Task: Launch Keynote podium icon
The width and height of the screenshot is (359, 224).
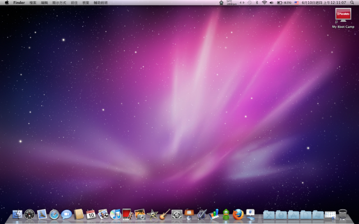Action: [189, 214]
